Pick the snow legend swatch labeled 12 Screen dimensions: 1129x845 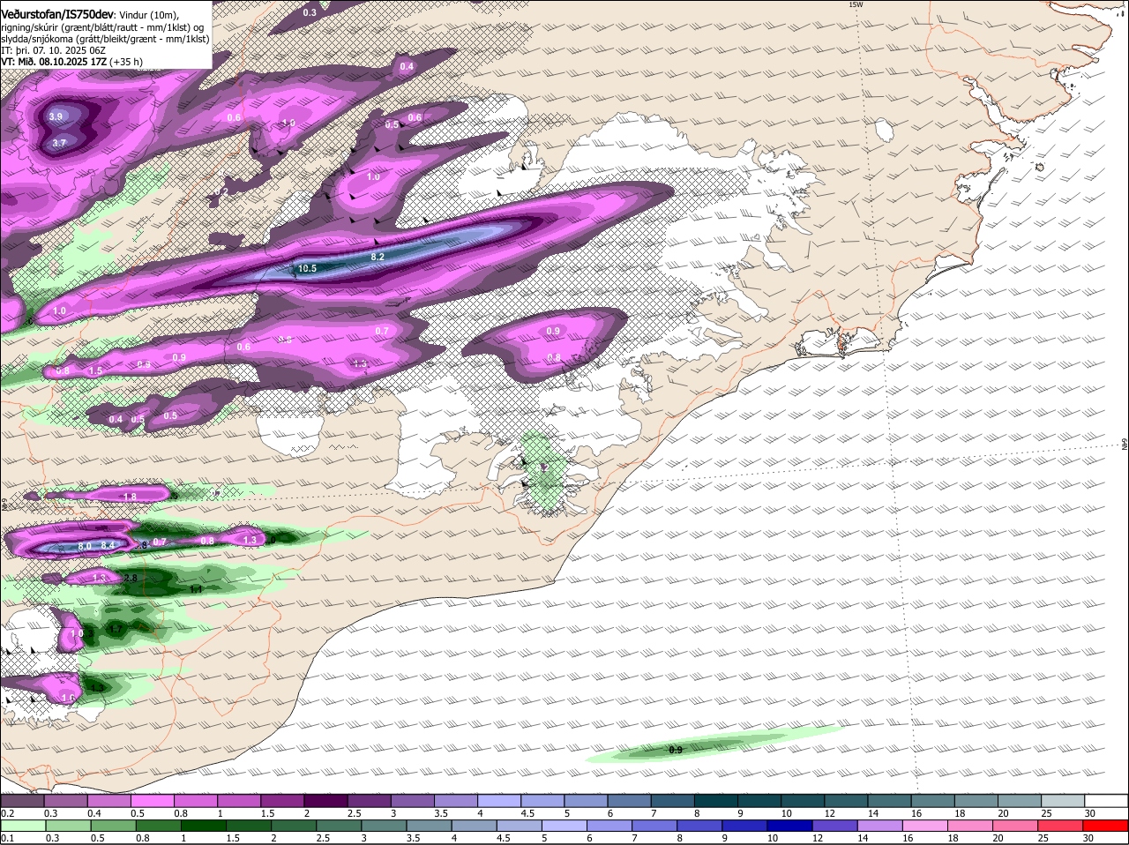point(846,800)
